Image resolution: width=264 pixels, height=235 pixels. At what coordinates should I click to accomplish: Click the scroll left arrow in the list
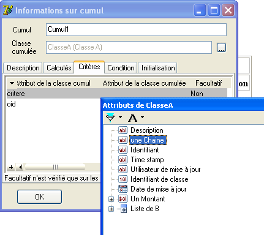click(x=20, y=167)
